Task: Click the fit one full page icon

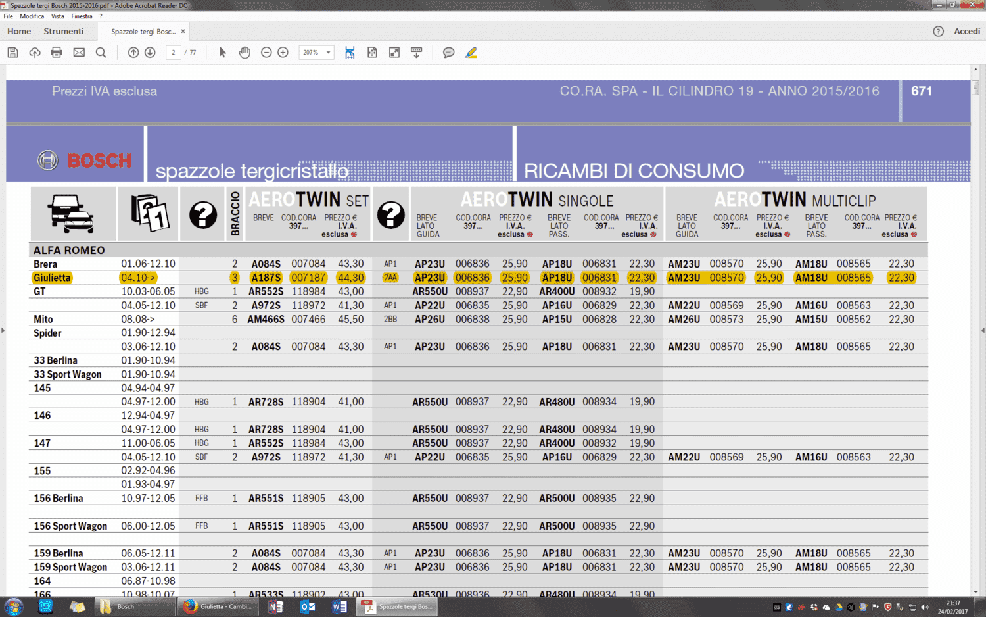Action: [x=372, y=53]
